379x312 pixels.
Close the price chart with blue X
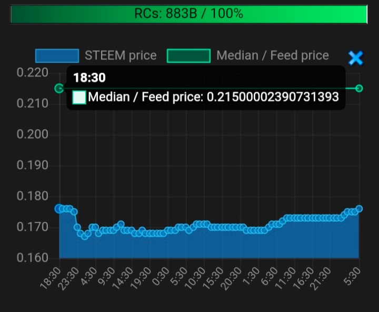356,58
